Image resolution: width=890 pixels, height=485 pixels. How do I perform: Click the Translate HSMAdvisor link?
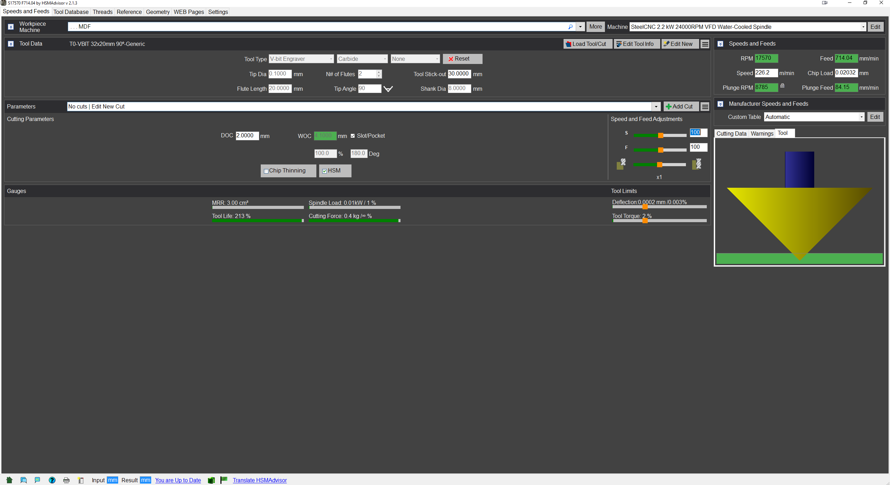(260, 480)
